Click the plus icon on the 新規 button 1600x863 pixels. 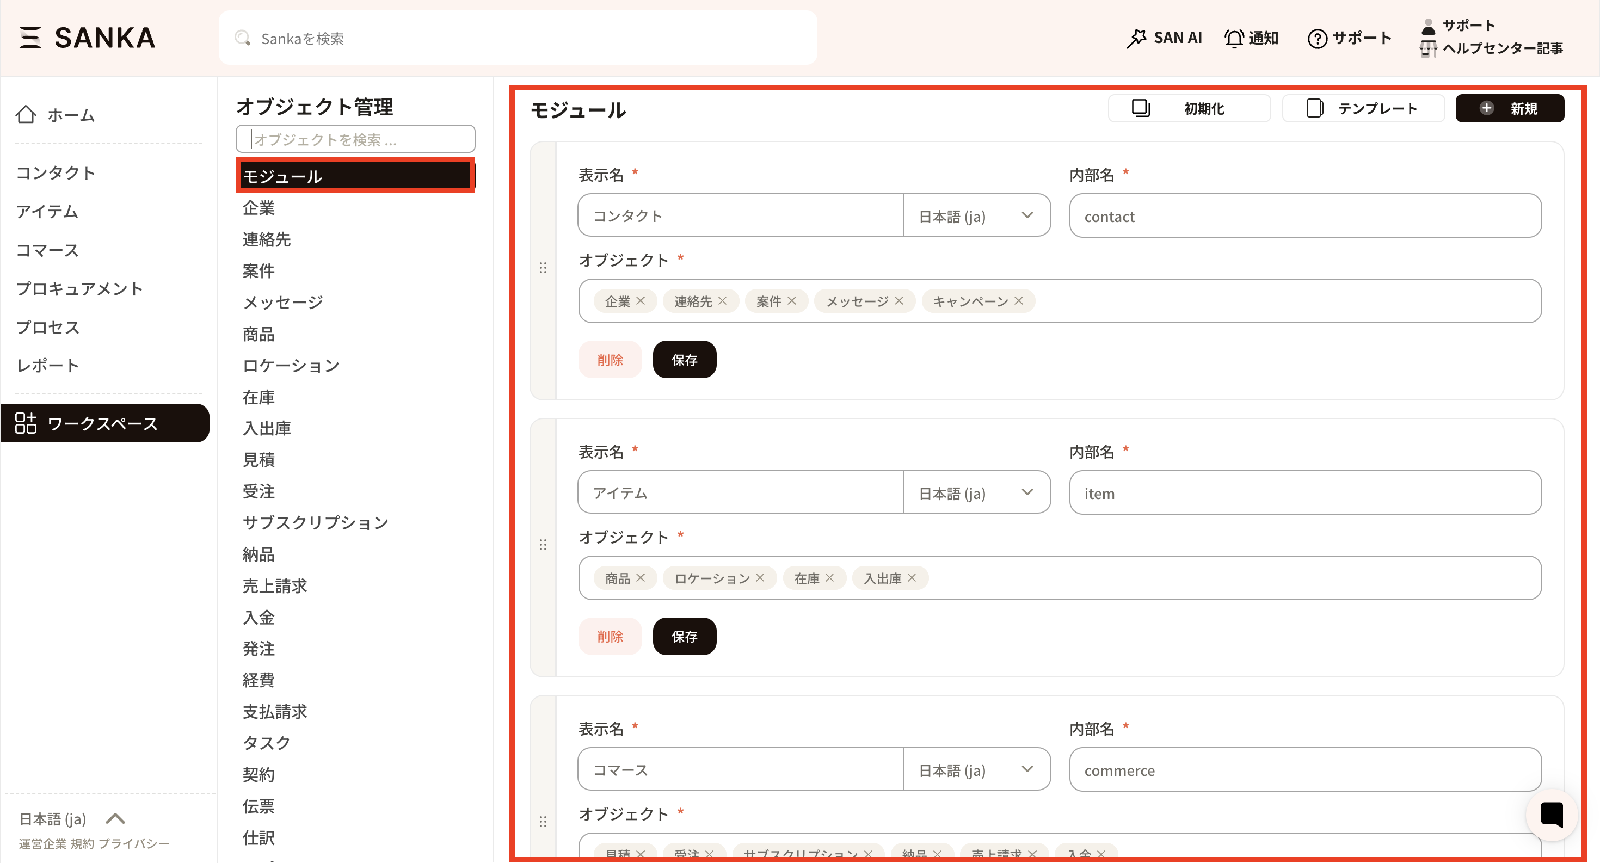point(1486,108)
